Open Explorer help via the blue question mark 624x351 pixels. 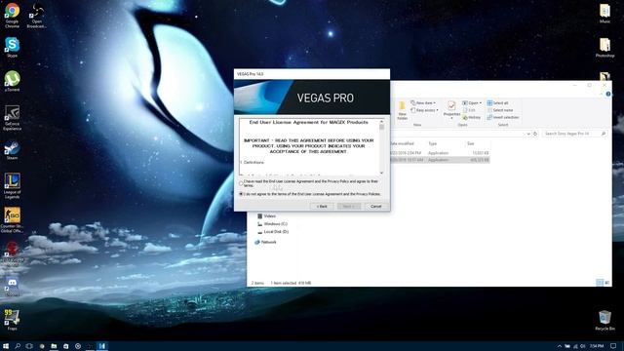pos(608,94)
